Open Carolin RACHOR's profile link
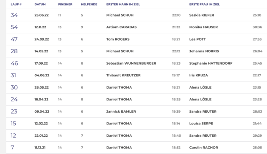 click(203, 148)
